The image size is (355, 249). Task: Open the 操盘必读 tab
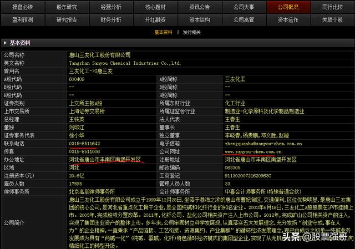click(x=23, y=7)
